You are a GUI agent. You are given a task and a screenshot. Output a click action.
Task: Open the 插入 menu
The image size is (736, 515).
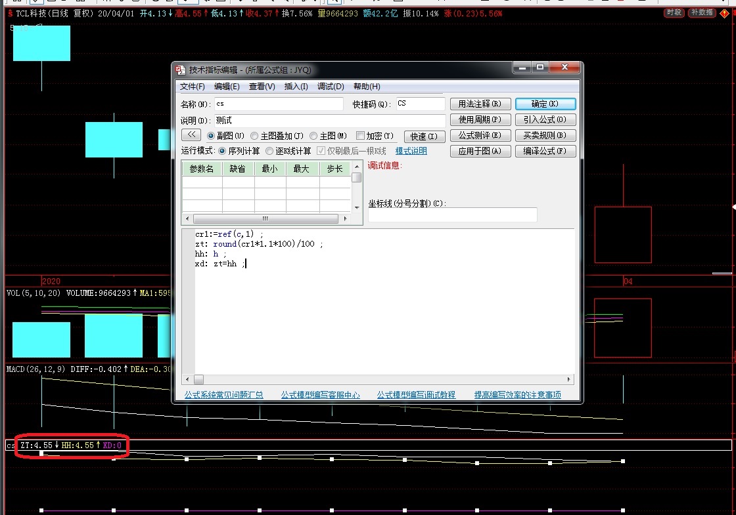[x=296, y=87]
